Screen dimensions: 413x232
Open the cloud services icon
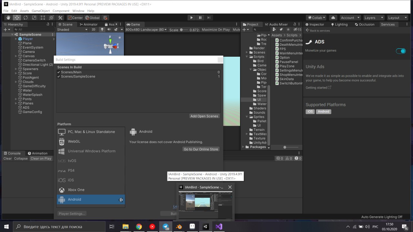(x=333, y=18)
